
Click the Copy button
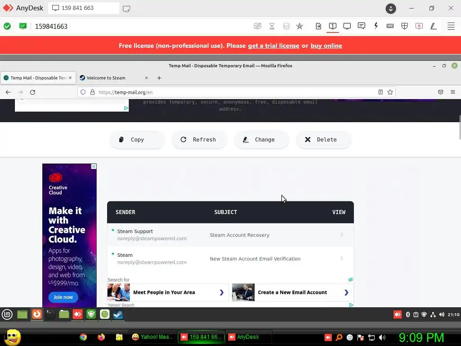(x=137, y=140)
